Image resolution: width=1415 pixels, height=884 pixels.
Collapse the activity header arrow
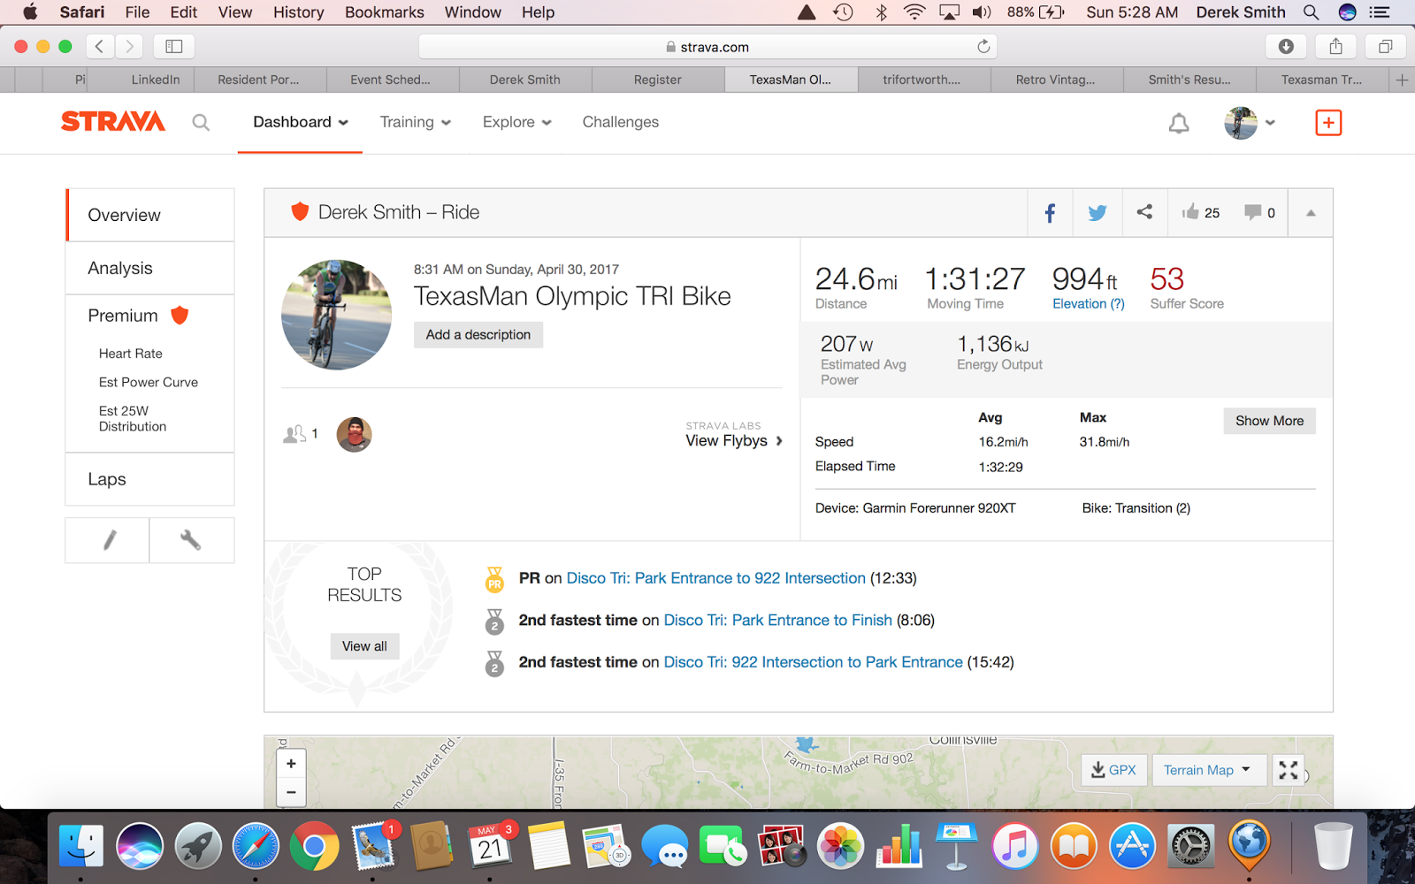click(x=1311, y=212)
